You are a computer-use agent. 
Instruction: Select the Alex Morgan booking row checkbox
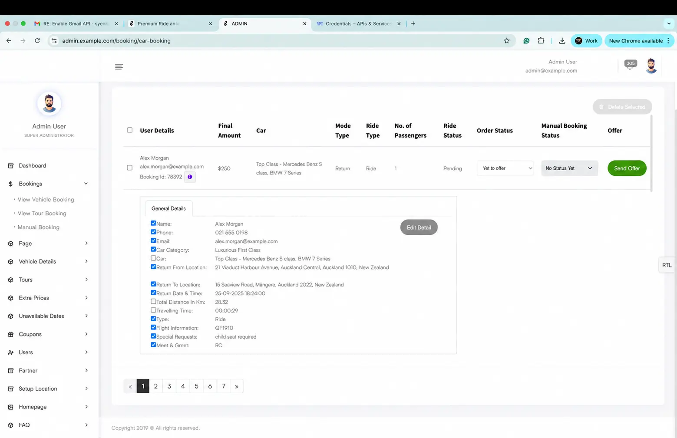point(129,168)
